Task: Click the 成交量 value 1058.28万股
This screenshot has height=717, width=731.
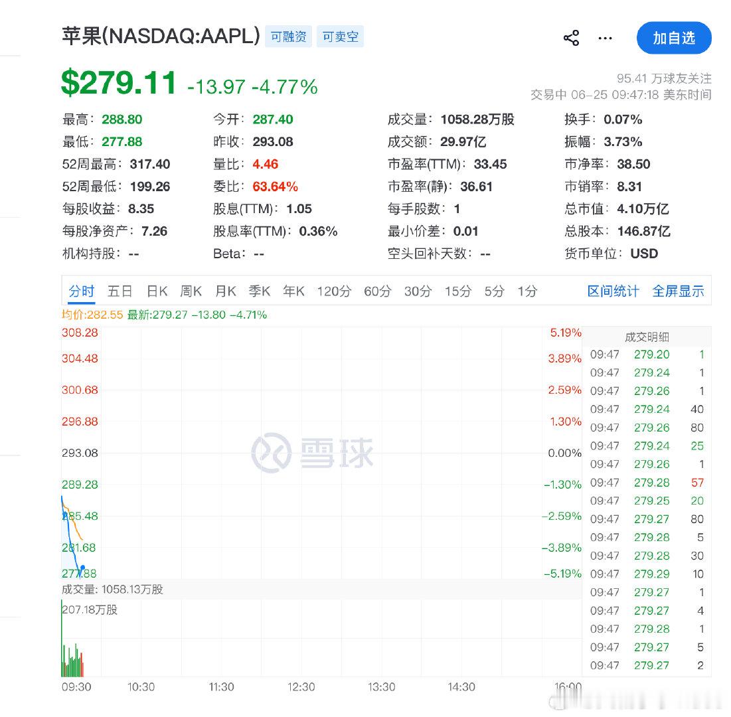Action: click(477, 119)
